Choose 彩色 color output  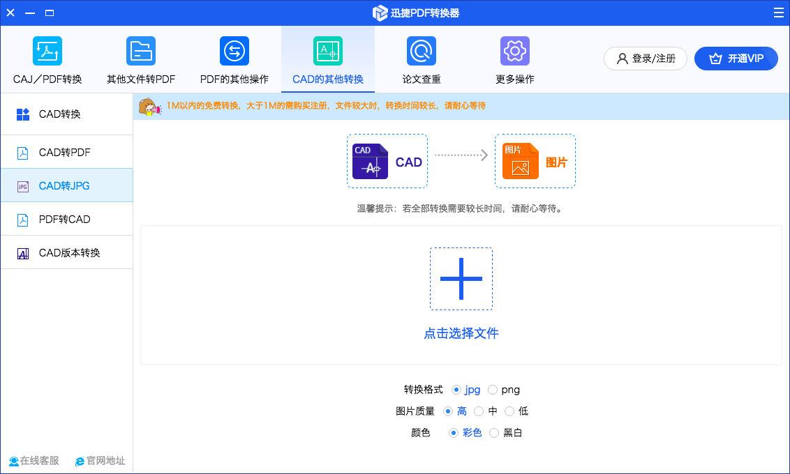[x=454, y=433]
